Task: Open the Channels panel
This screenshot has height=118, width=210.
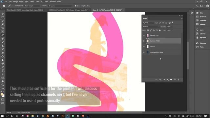Action: click(201, 43)
